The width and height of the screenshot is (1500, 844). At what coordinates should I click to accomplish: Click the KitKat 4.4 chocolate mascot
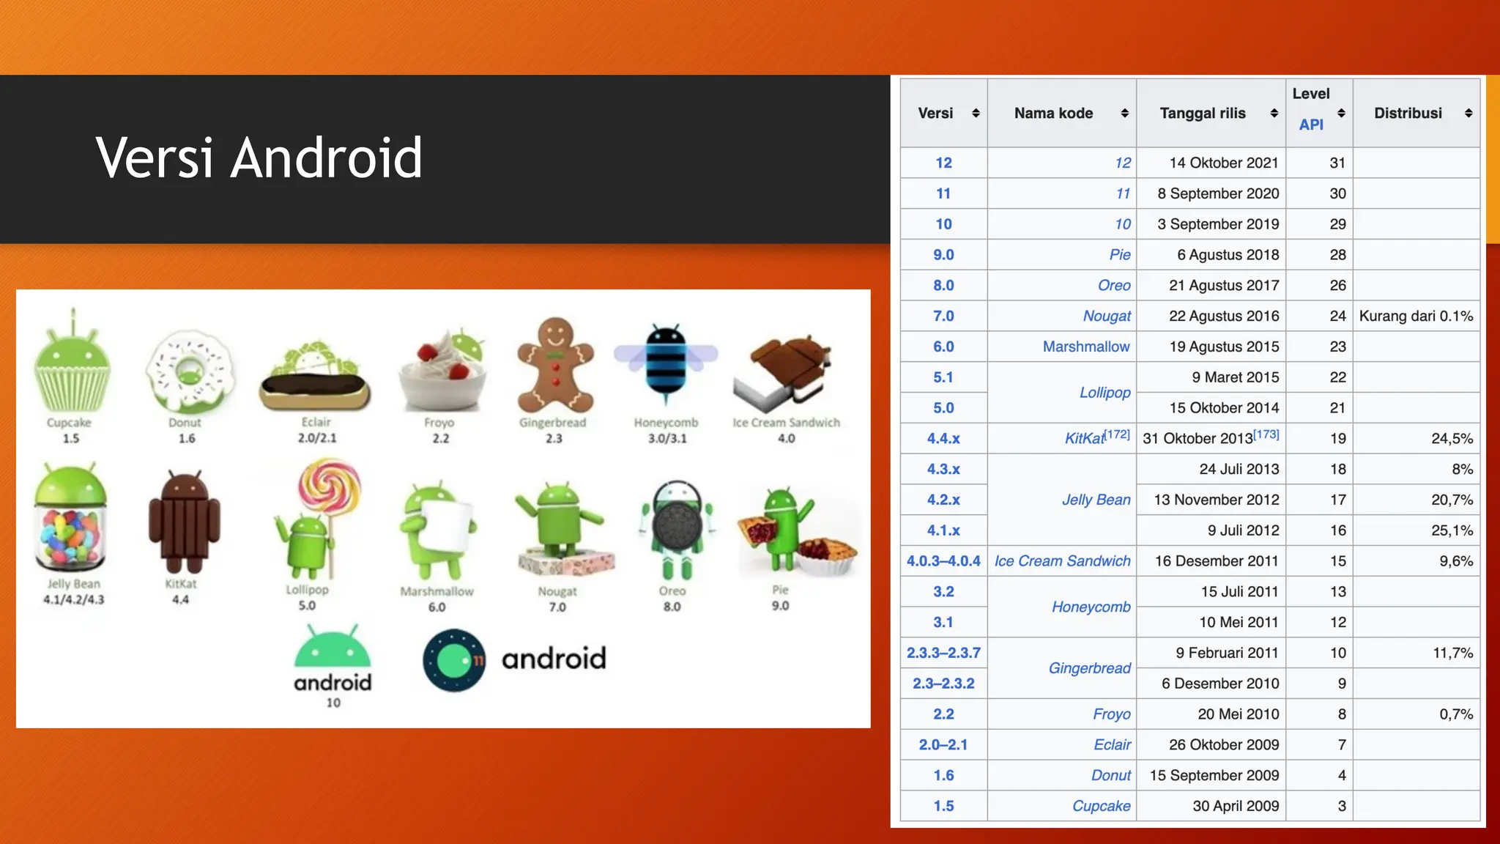pyautogui.click(x=184, y=522)
